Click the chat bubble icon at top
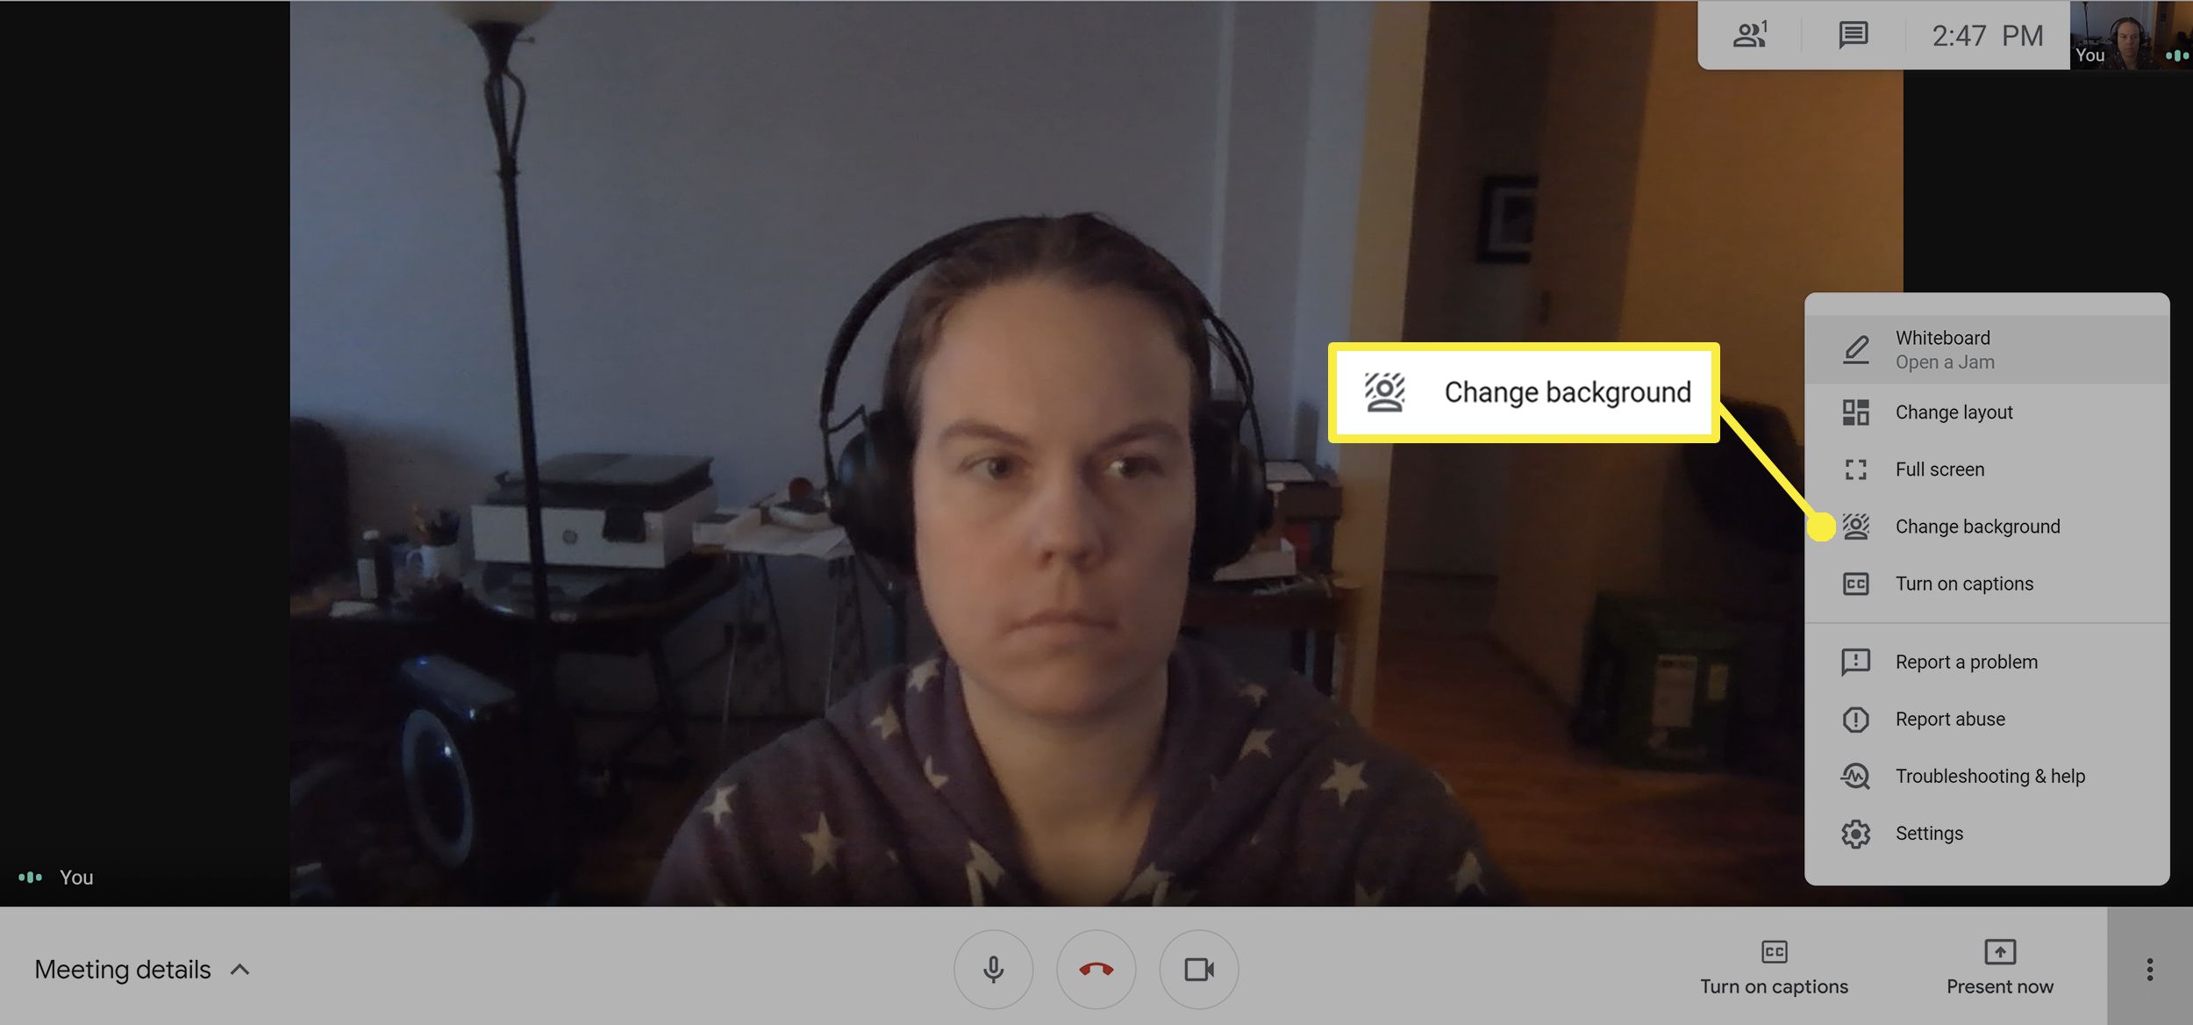This screenshot has width=2193, height=1025. (1852, 33)
